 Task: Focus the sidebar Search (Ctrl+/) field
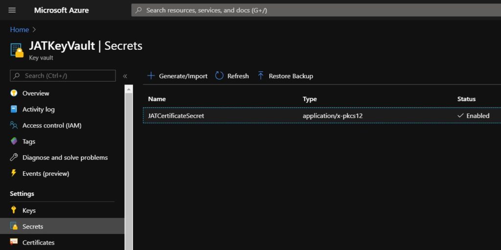point(63,76)
